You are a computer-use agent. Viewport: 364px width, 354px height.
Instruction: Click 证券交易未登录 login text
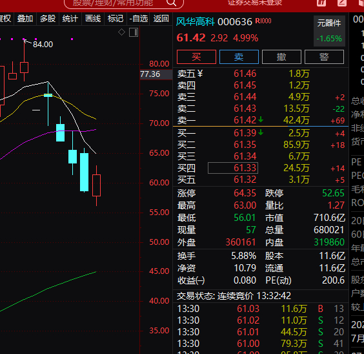tap(255, 3)
